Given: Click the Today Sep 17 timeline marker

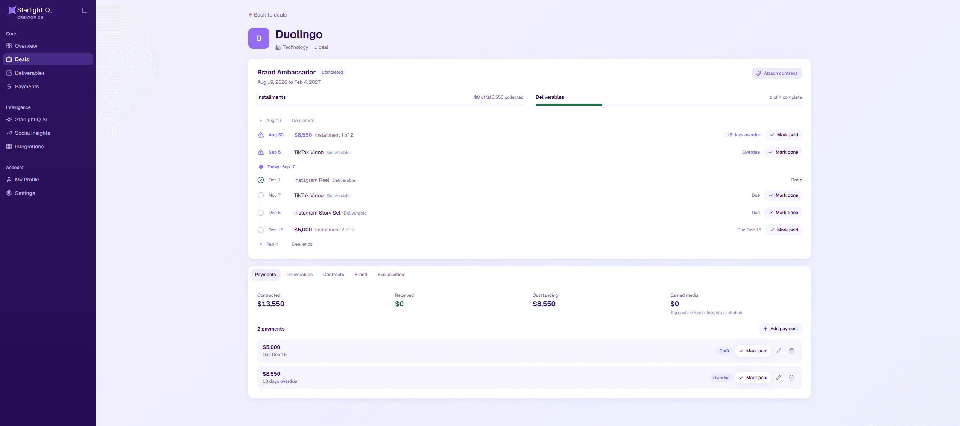Looking at the screenshot, I should tap(261, 167).
